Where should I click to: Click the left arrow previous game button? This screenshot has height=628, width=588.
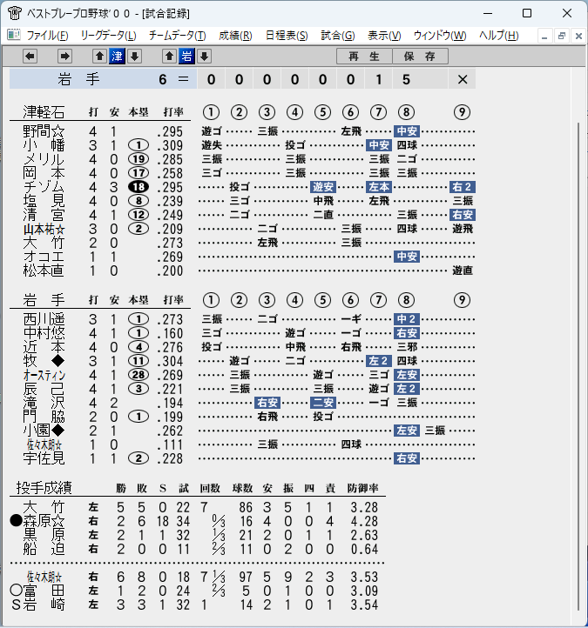(x=30, y=57)
